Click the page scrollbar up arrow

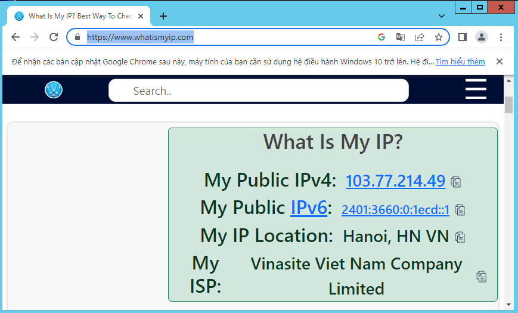(508, 80)
